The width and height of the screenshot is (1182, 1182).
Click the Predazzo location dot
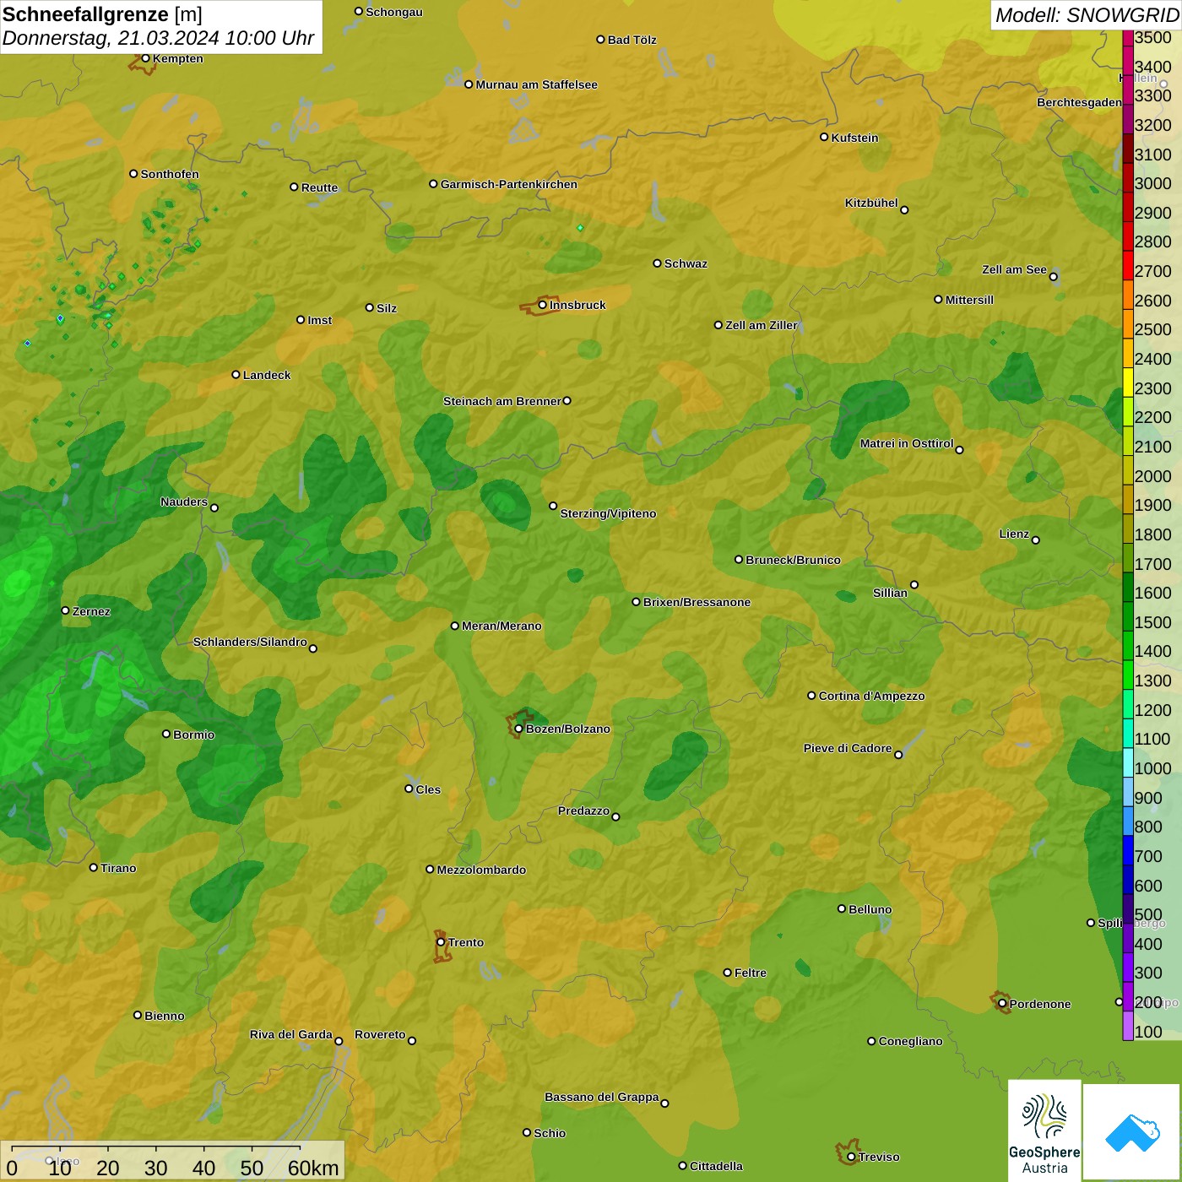(615, 816)
